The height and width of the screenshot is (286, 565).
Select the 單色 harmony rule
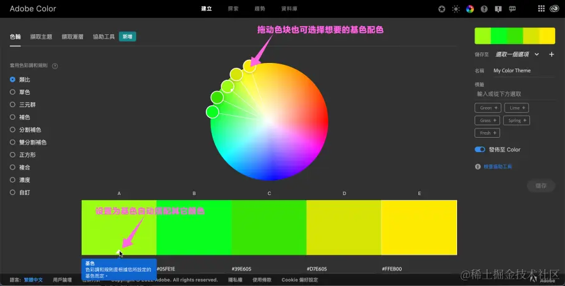tap(20, 92)
